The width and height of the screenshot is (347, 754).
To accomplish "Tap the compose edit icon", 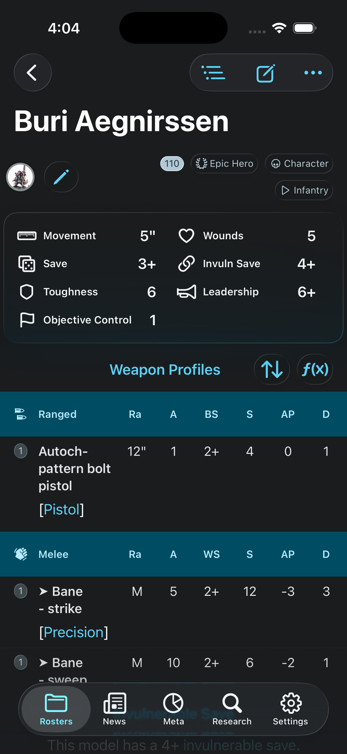I will [265, 73].
